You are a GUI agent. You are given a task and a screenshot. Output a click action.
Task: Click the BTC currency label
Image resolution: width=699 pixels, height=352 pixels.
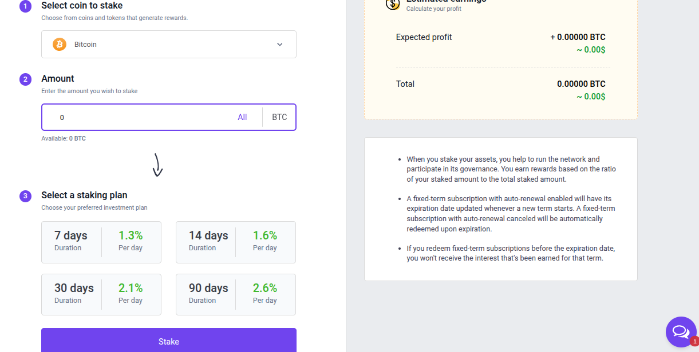pyautogui.click(x=279, y=117)
